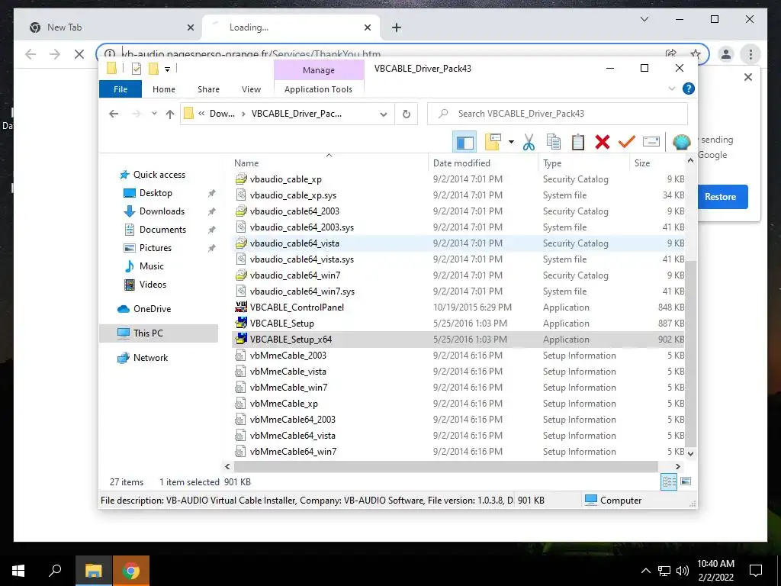Switch to Large icons view button
Viewport: 781px width, 586px height.
[x=686, y=482]
